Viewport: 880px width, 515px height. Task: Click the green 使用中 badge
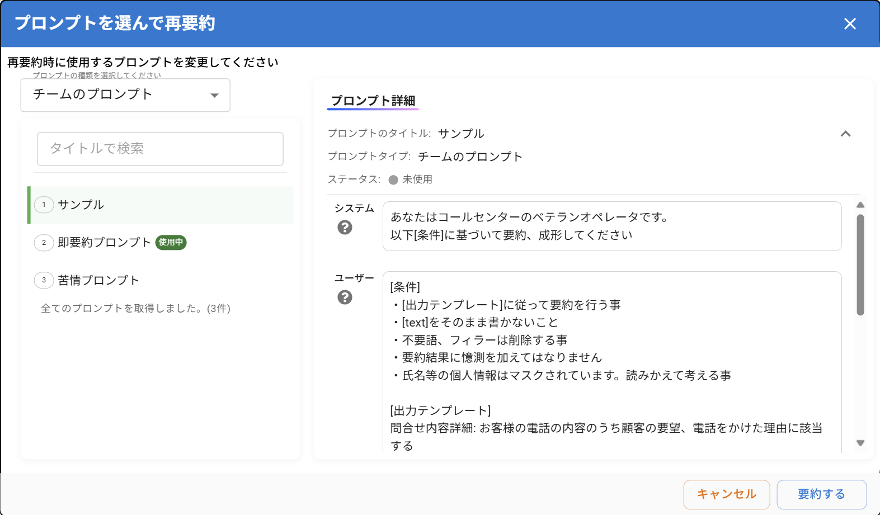(x=171, y=242)
